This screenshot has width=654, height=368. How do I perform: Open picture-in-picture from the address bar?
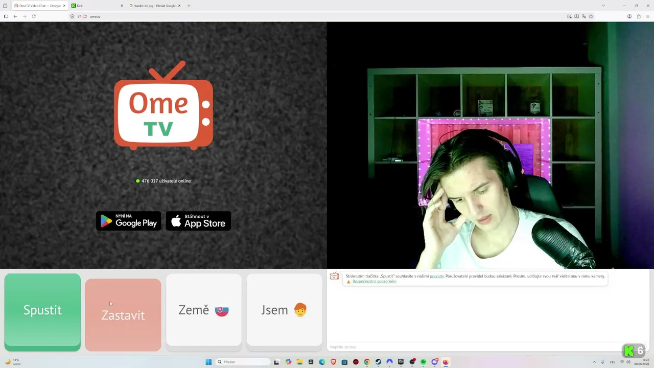569,16
